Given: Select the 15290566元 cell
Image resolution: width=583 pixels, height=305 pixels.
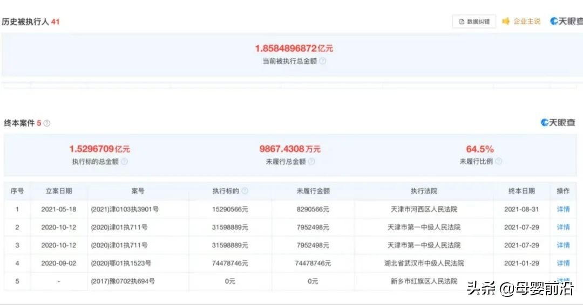Looking at the screenshot, I should [x=230, y=209].
